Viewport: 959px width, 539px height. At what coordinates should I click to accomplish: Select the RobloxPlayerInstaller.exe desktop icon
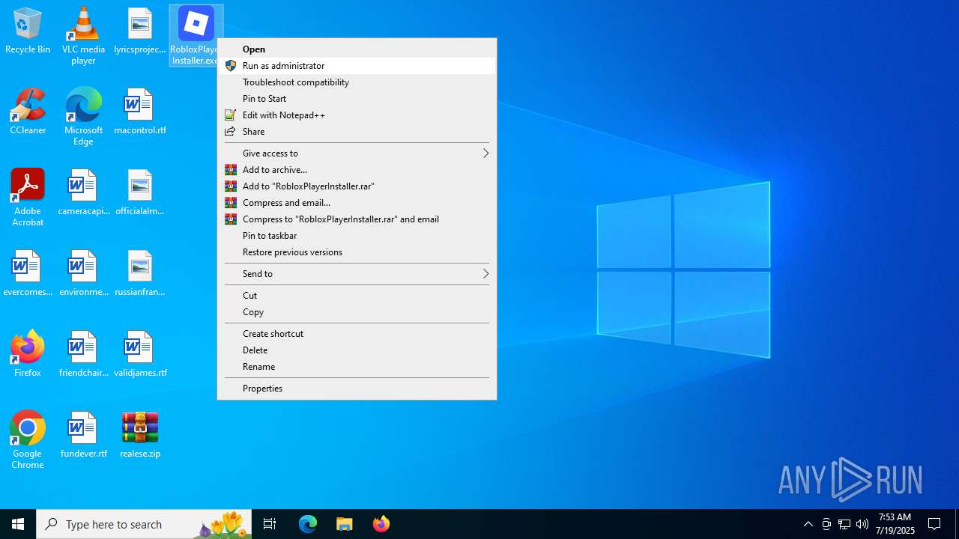[x=195, y=35]
